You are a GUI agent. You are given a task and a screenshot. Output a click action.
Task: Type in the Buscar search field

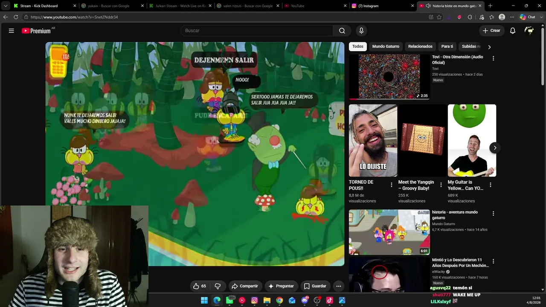click(x=257, y=31)
